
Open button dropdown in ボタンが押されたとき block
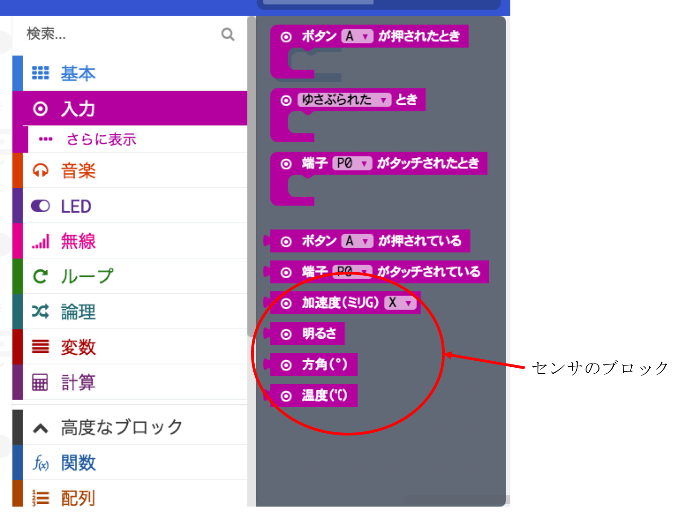coord(357,36)
